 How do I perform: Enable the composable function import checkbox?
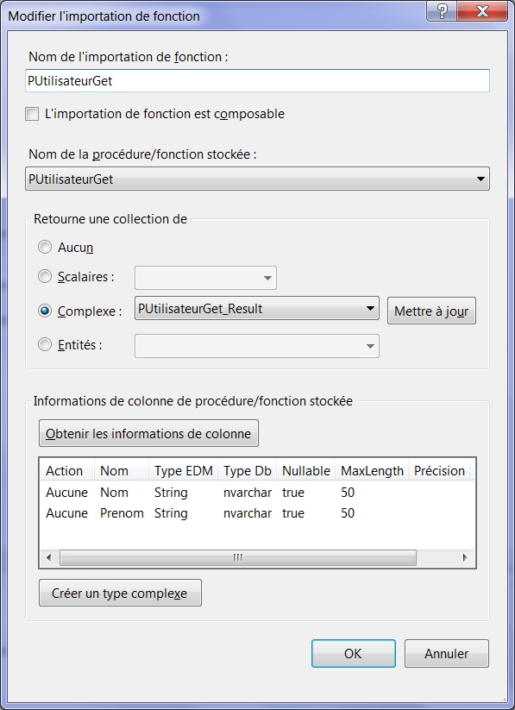coord(32,114)
